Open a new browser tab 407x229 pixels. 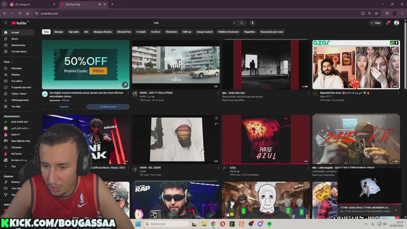click(112, 4)
